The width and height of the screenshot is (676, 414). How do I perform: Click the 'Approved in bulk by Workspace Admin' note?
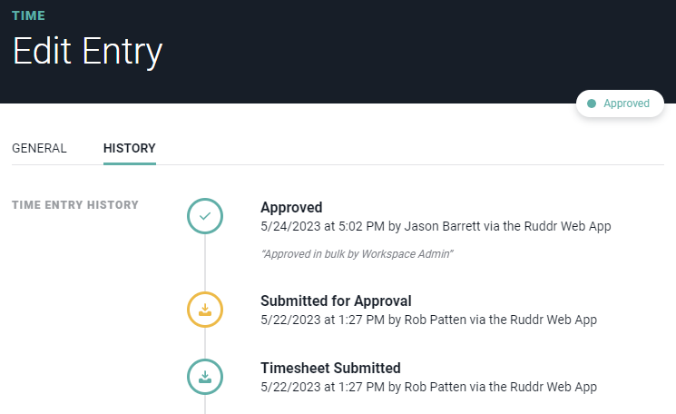357,254
